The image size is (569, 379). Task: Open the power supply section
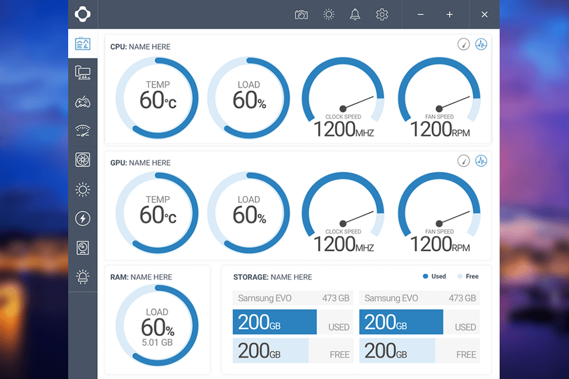(x=83, y=218)
